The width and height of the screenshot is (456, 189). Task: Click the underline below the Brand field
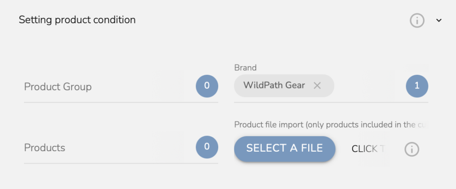coord(331,102)
